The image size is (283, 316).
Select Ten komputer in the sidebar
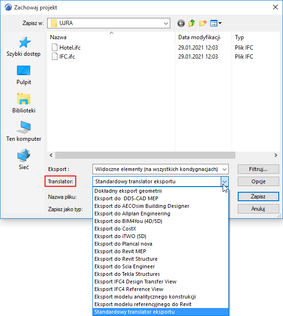(x=24, y=131)
